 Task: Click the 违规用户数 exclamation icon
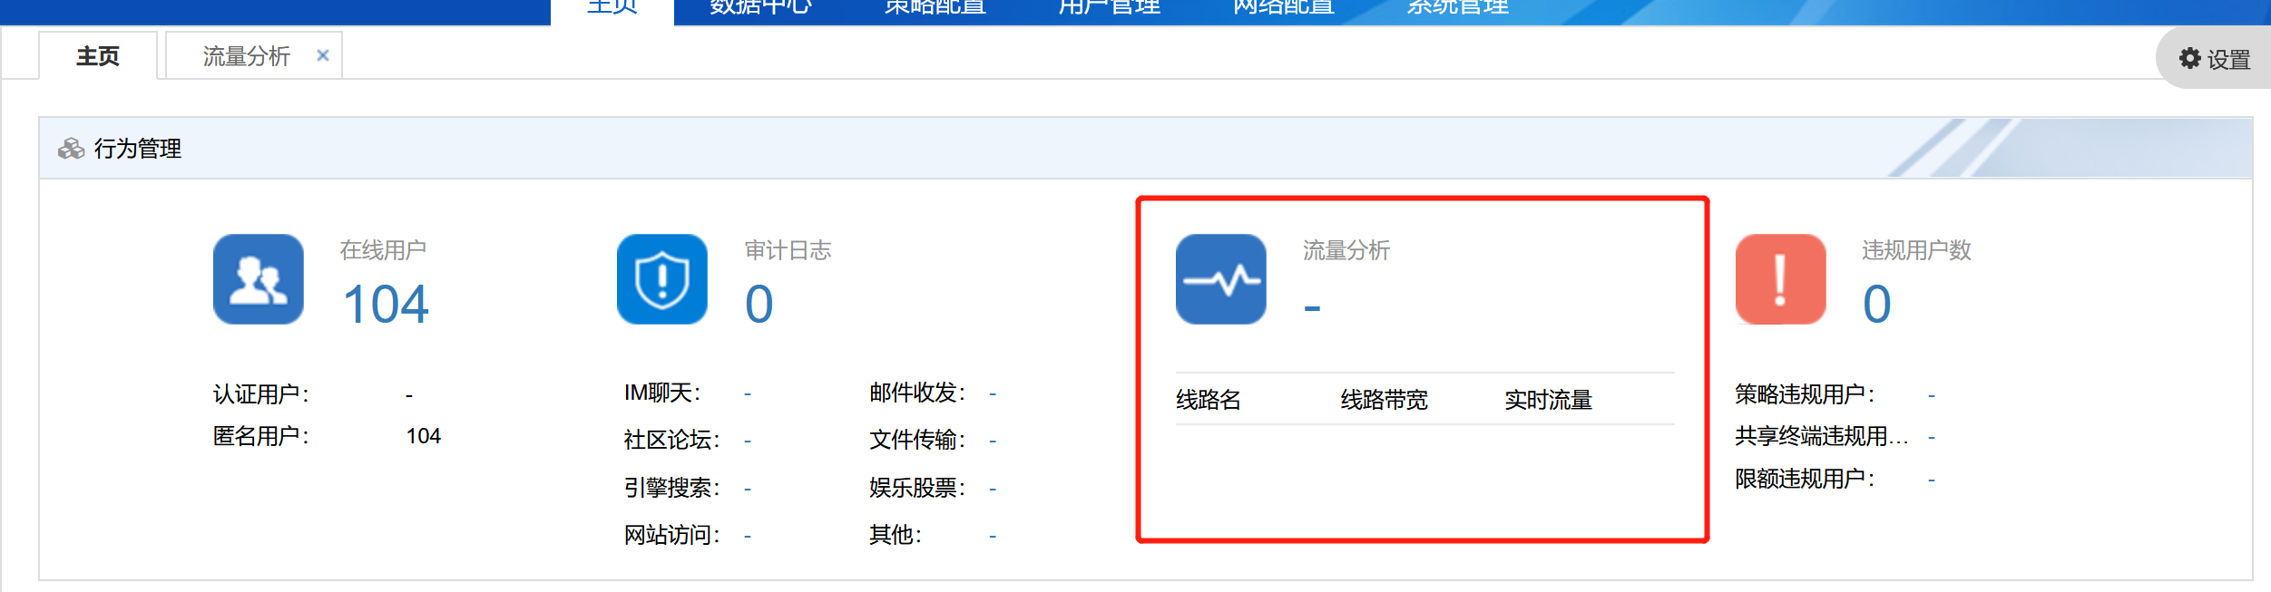point(1781,279)
